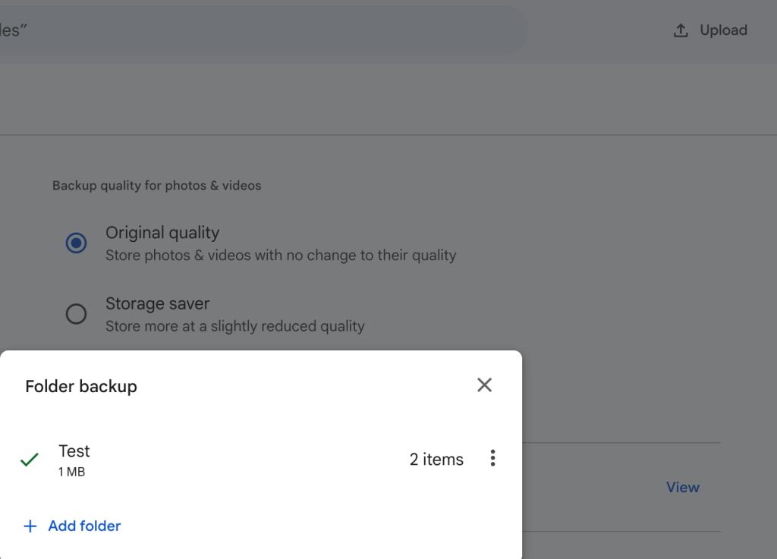Close the Folder backup dialog
The image size is (777, 559).
pyautogui.click(x=484, y=385)
